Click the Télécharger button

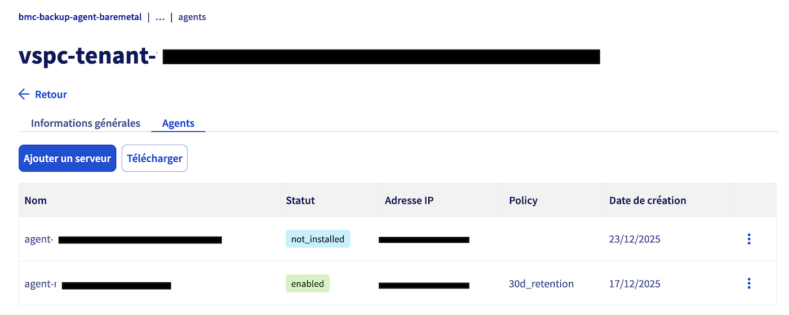coord(154,158)
